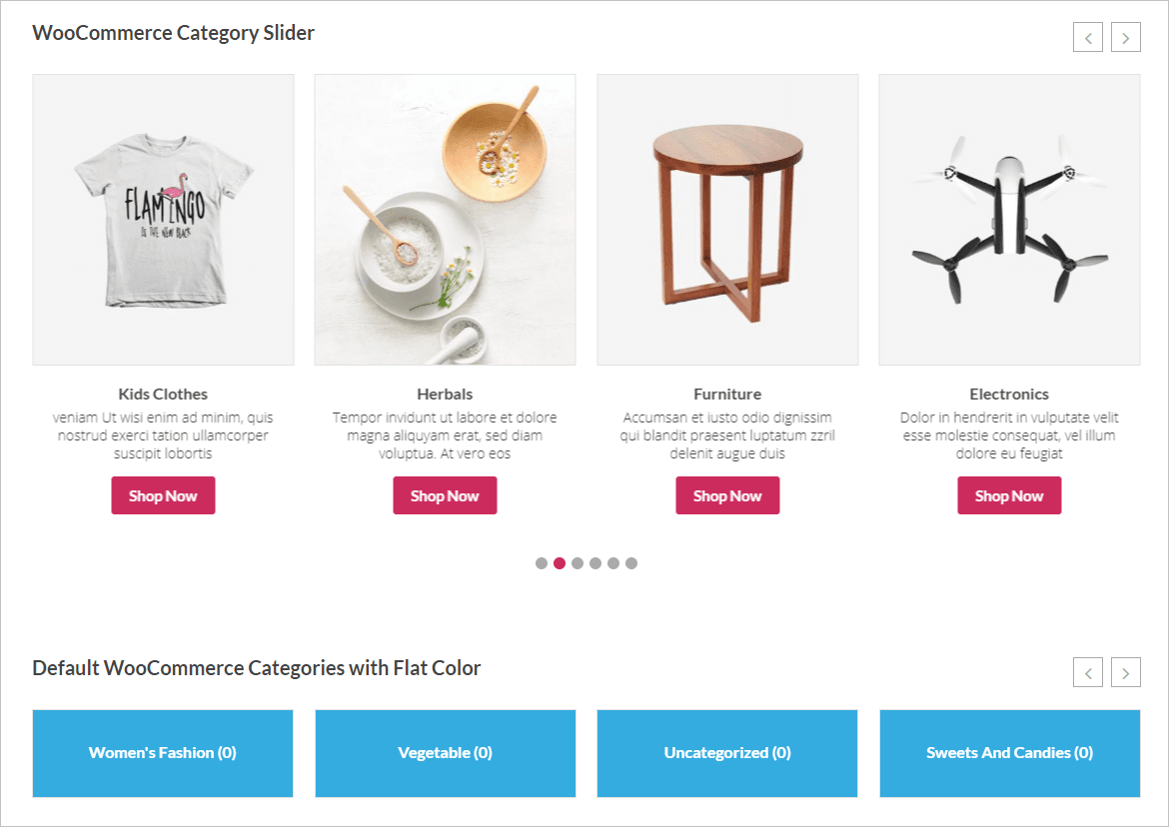1169x827 pixels.
Task: Click next arrow of Flat Color categories slider
Action: (1126, 672)
